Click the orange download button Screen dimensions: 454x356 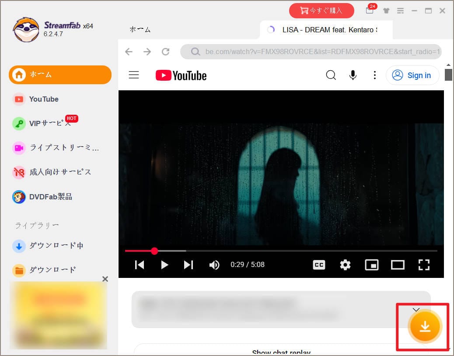(x=425, y=326)
